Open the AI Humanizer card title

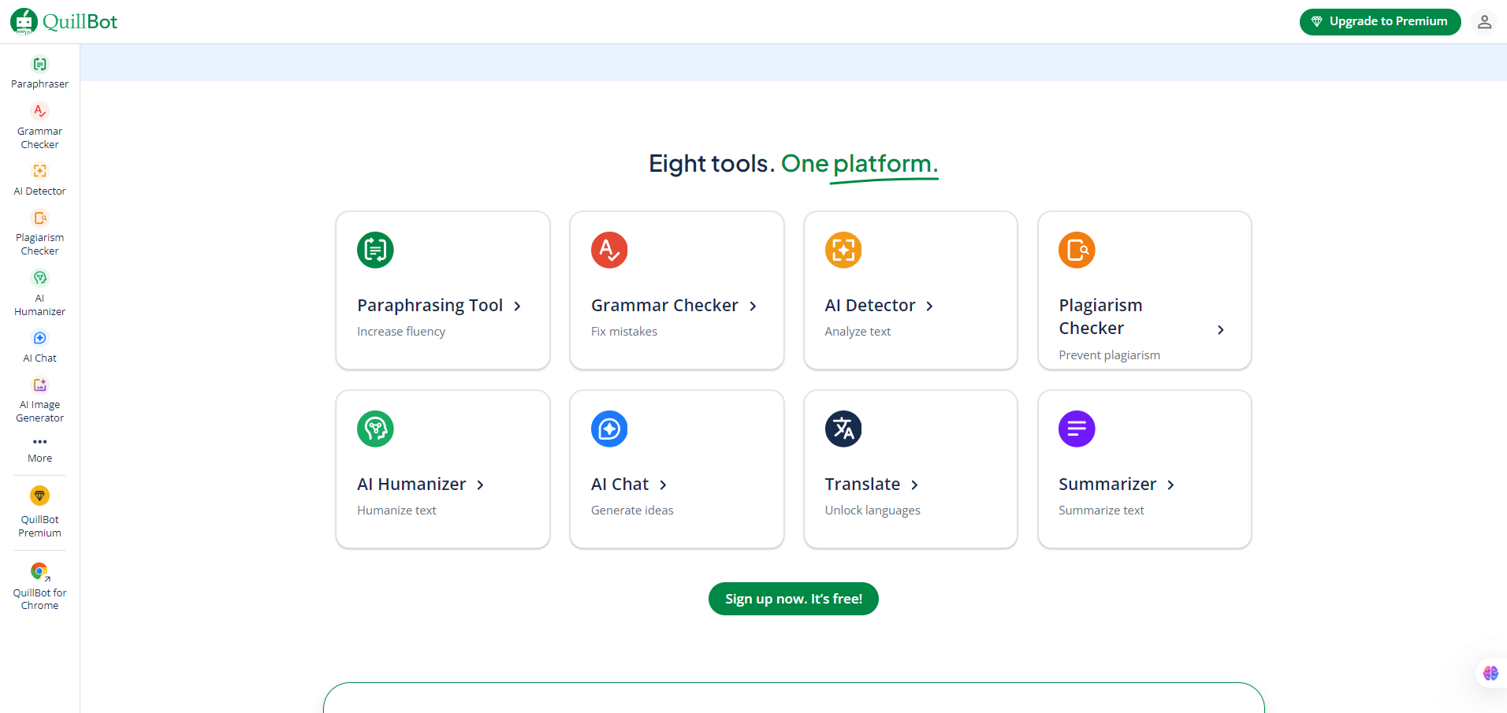tap(411, 485)
